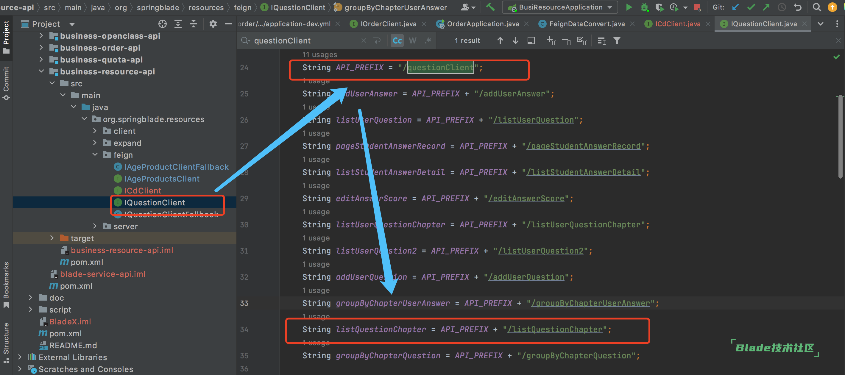Click the 11 usages hint
This screenshot has width=845, height=375.
319,54
